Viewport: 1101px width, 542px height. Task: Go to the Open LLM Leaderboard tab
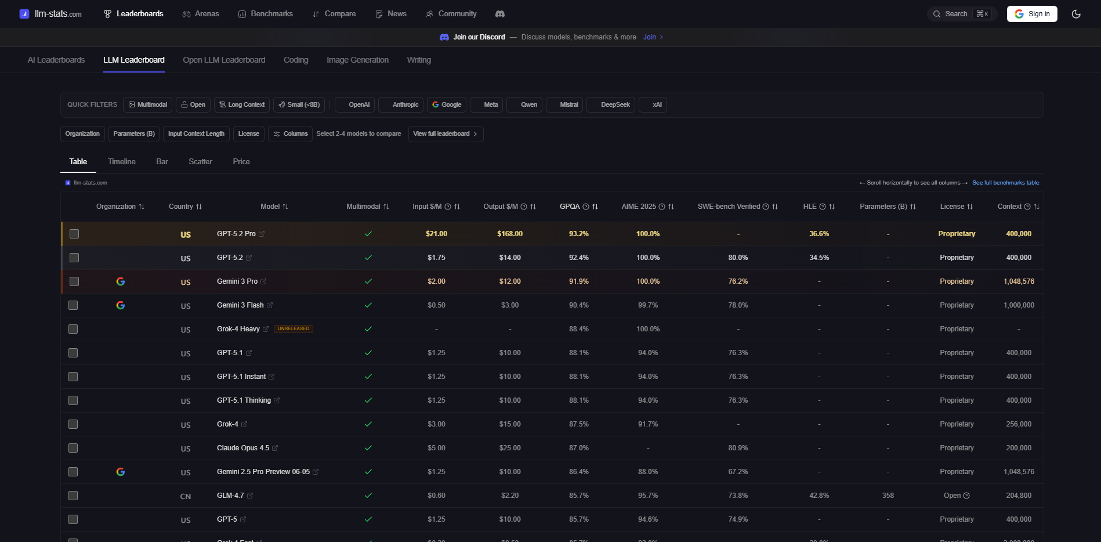(224, 60)
